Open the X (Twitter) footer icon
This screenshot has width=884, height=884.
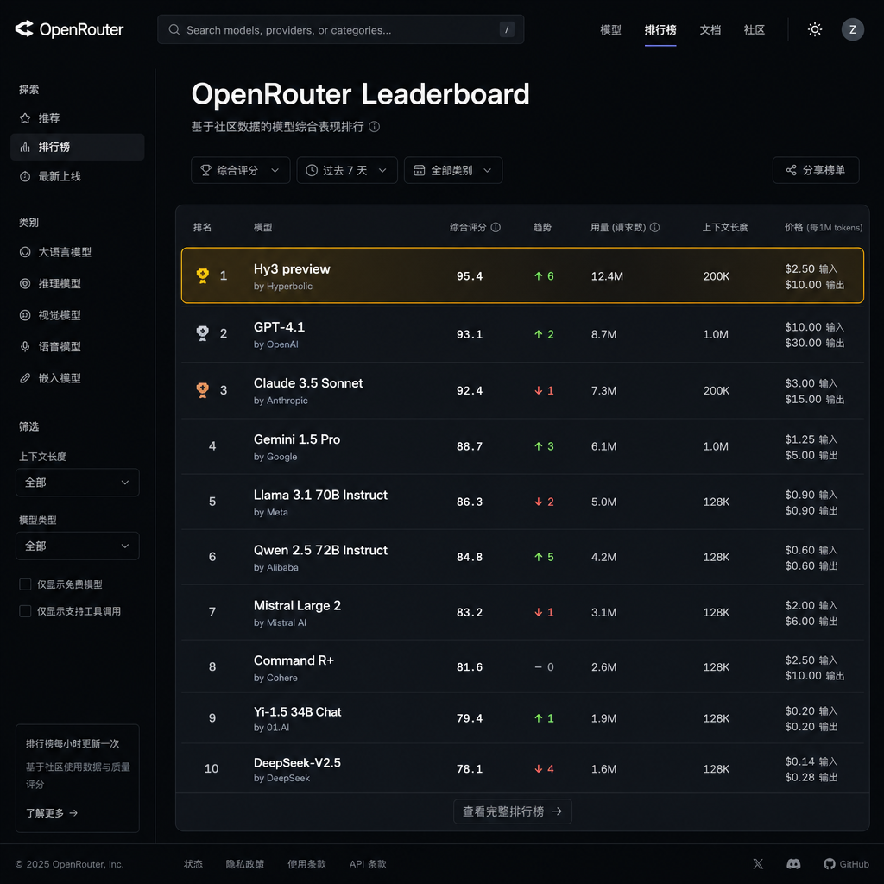tap(758, 863)
